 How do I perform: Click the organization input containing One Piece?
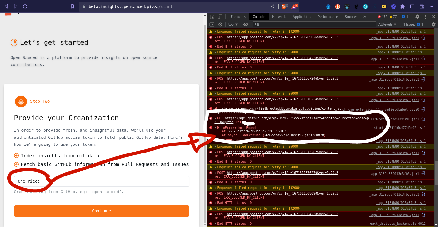click(x=101, y=181)
